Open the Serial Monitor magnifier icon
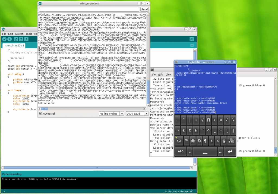 click(x=191, y=39)
